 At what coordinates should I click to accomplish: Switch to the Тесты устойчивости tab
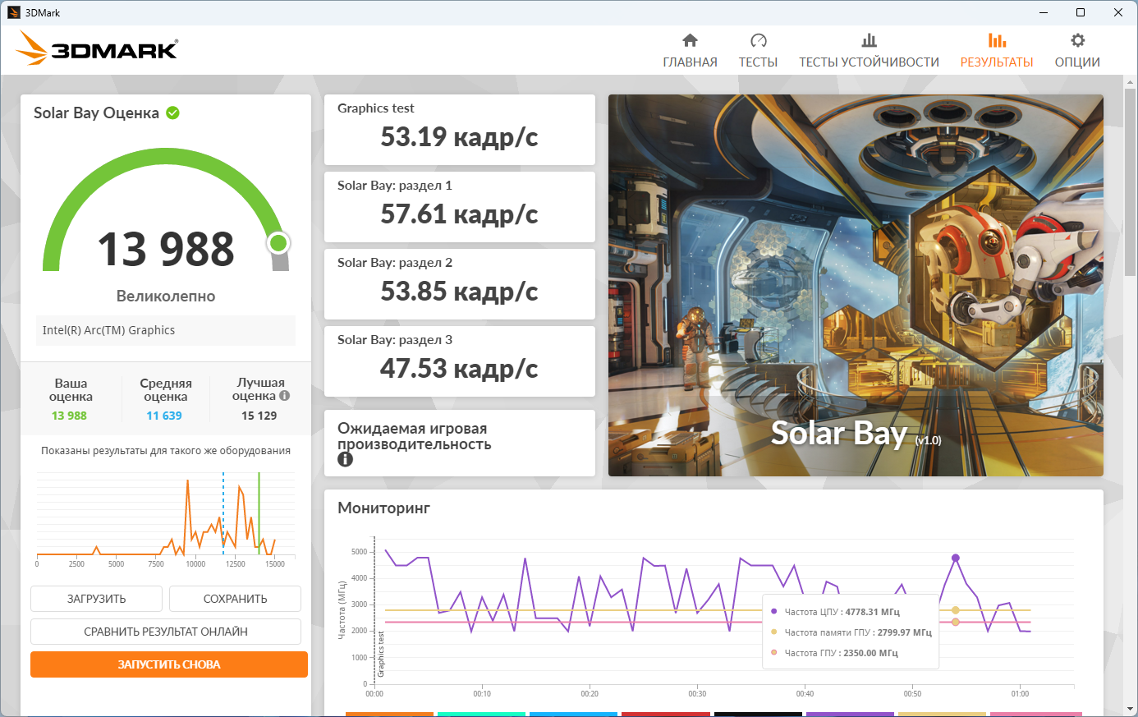869,62
